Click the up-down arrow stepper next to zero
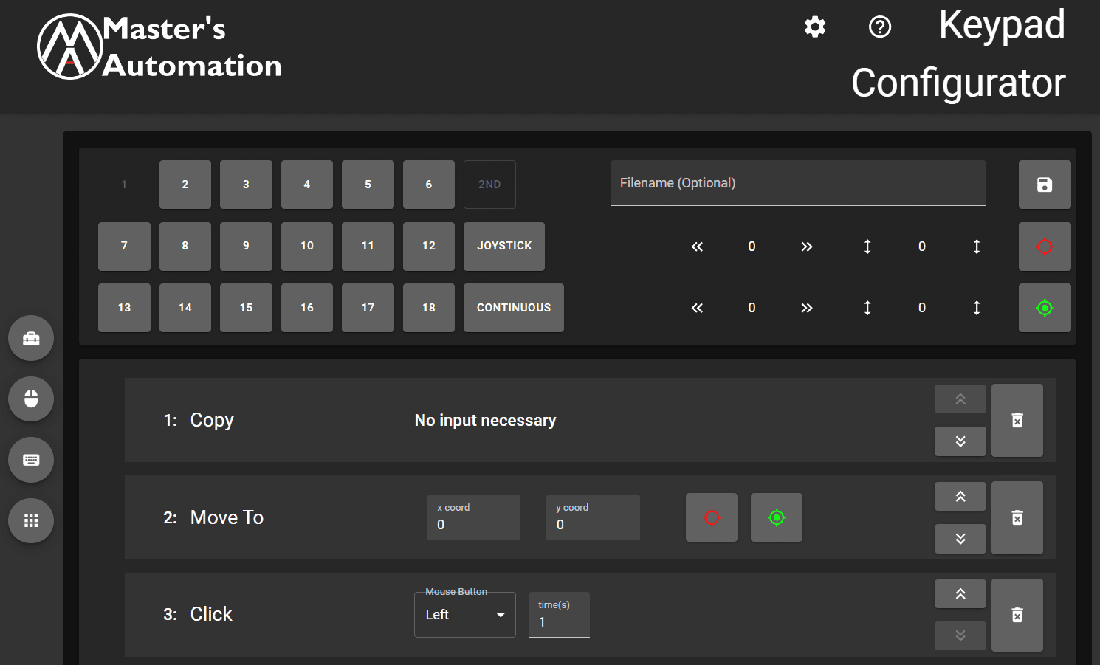The width and height of the screenshot is (1100, 665). coord(867,247)
